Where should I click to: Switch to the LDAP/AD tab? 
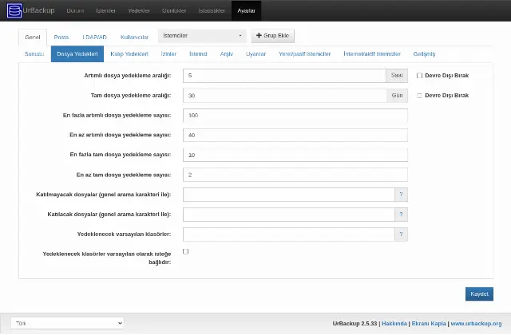click(x=94, y=37)
